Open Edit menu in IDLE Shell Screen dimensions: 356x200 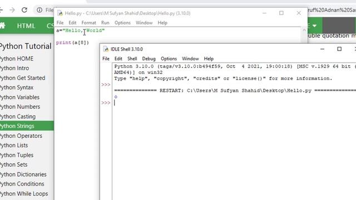(118, 58)
